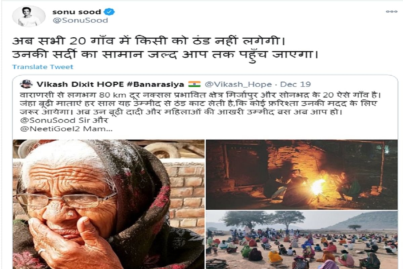
Task: Click Vikash Dixit's small avatar
Action: pos(26,84)
